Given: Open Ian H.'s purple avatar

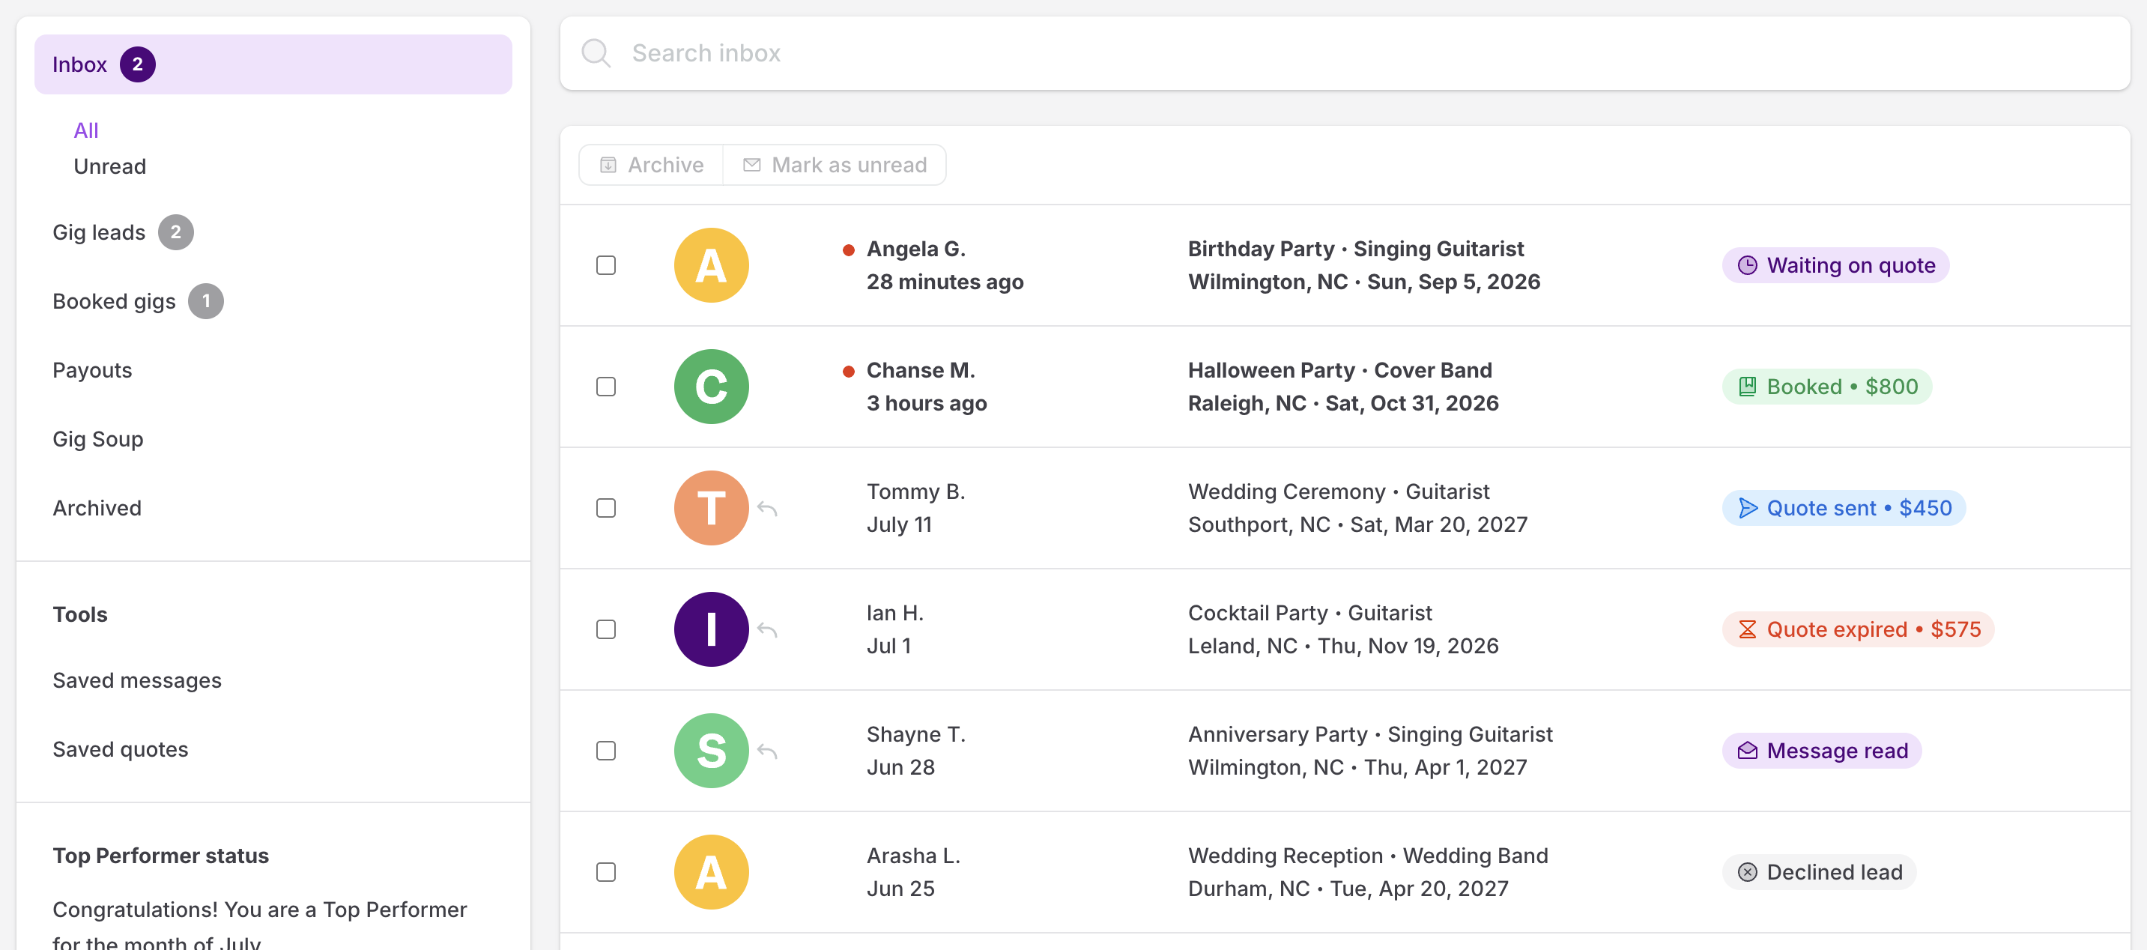Looking at the screenshot, I should click(x=711, y=629).
